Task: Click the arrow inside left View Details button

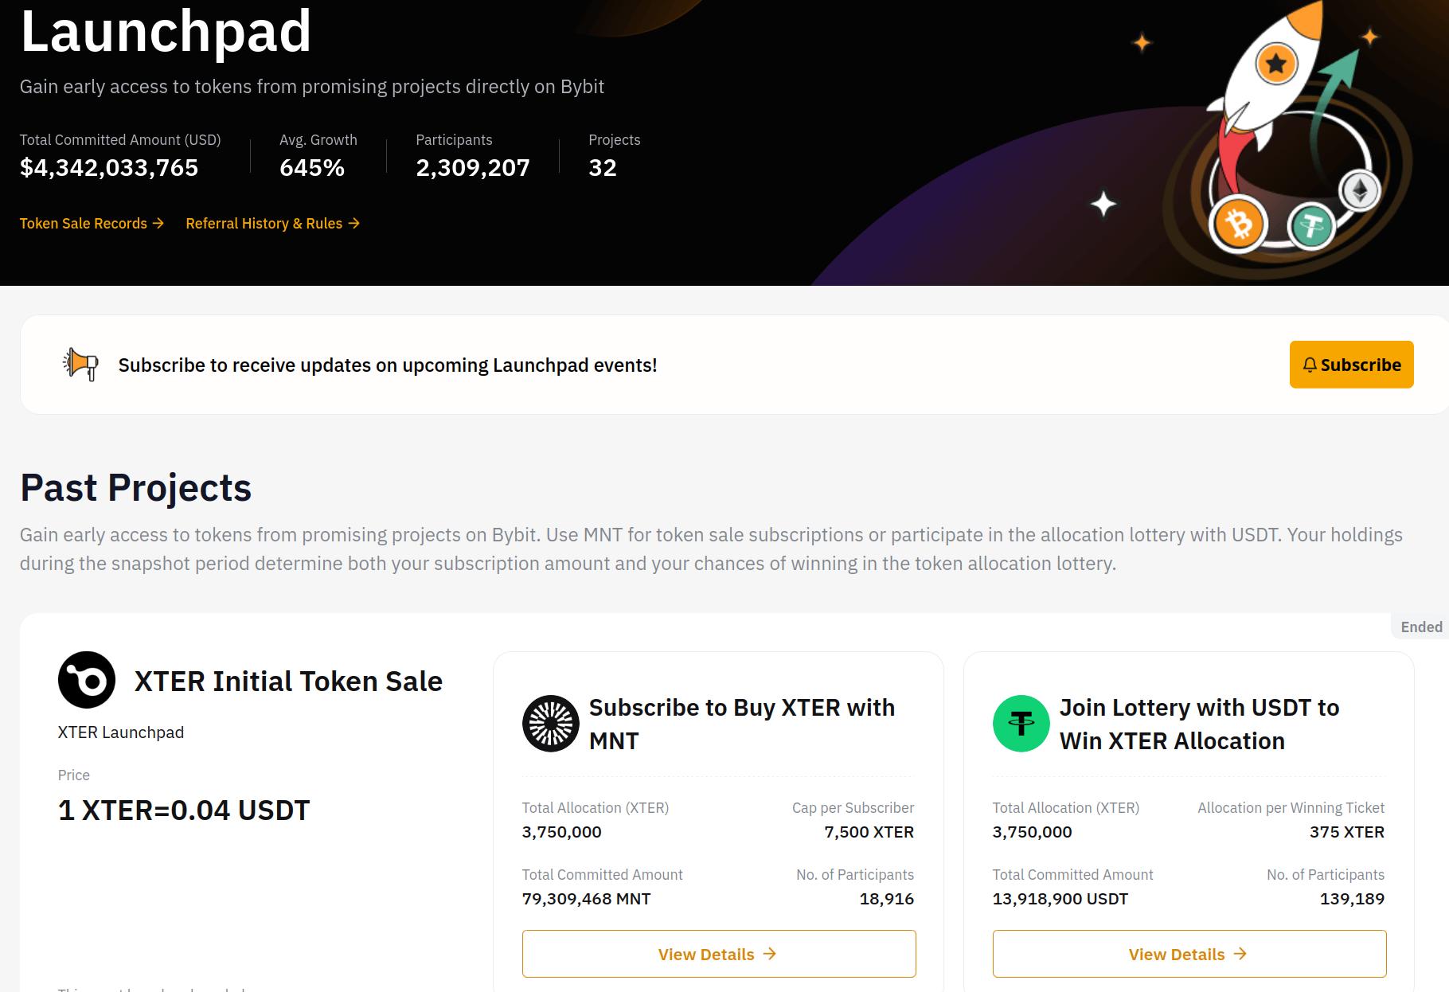Action: pos(769,953)
